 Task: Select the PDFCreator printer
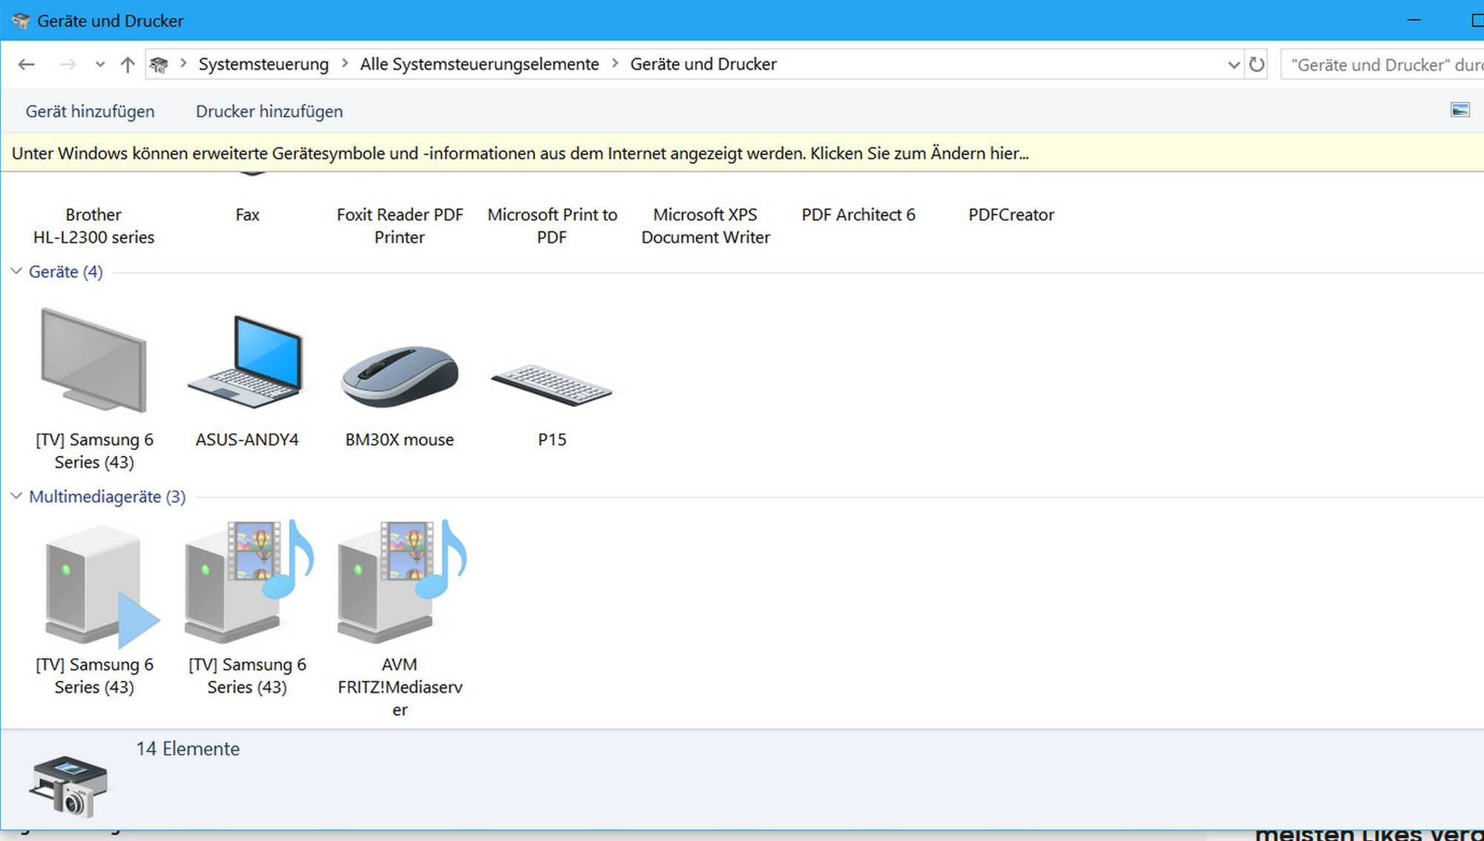[1011, 214]
